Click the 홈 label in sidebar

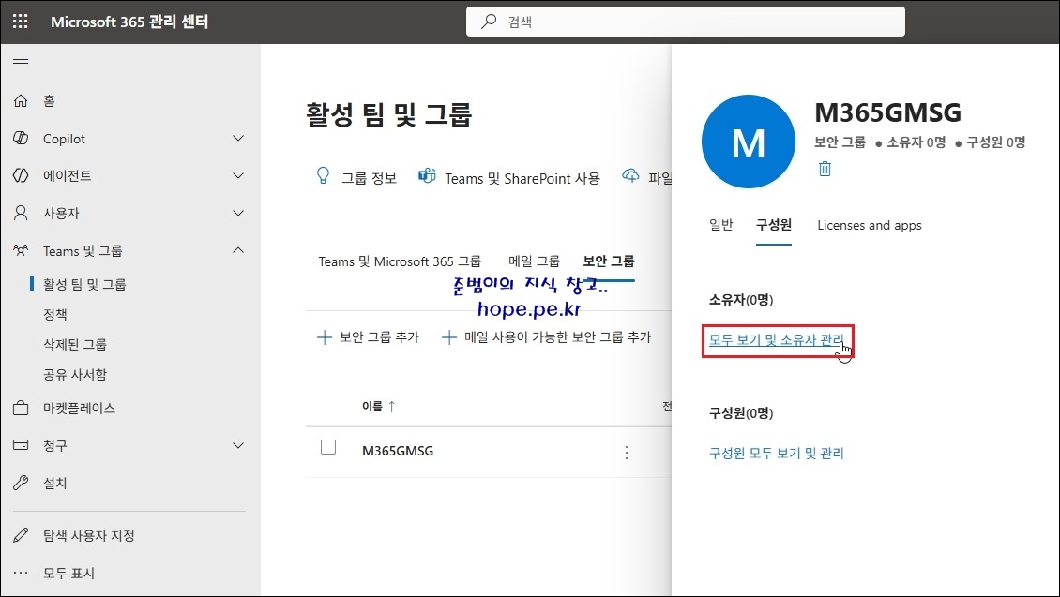point(49,100)
